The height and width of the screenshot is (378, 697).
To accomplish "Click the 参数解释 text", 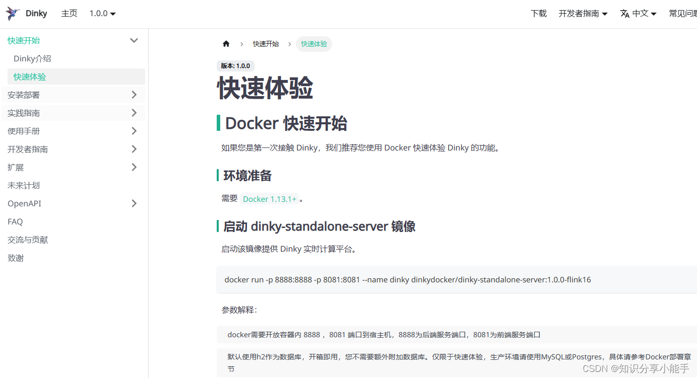I will 239,310.
